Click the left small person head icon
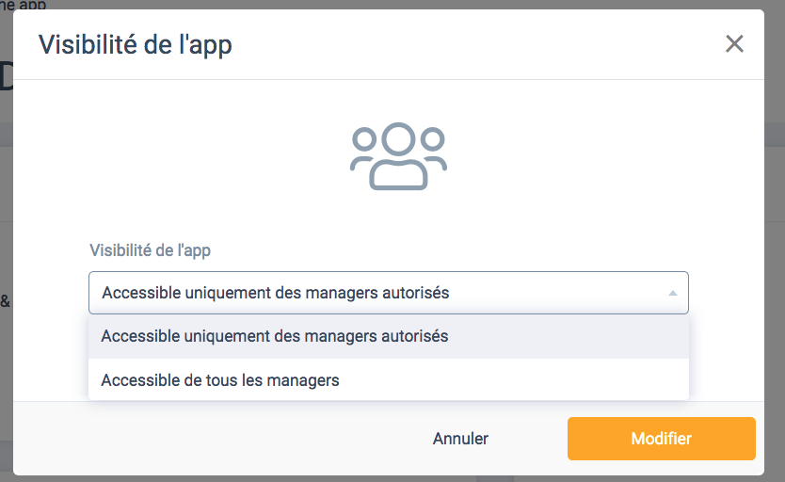The width and height of the screenshot is (785, 482). 364,138
